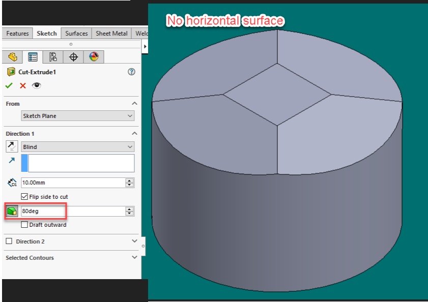Toggle detailed preview eye icon
Screen dimensions: 428x302
point(36,85)
